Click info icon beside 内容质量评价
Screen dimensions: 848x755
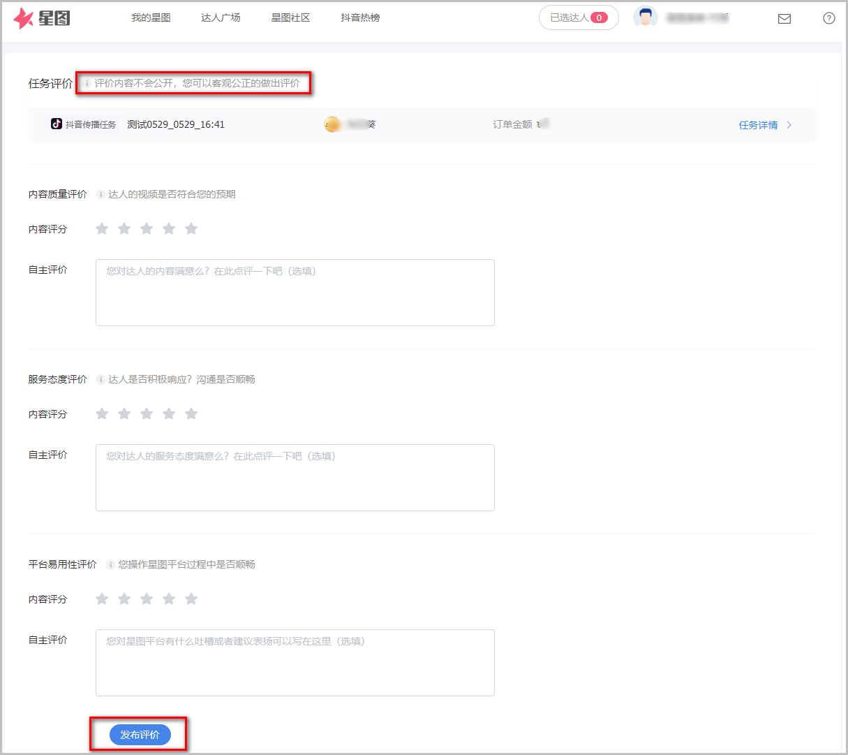101,195
